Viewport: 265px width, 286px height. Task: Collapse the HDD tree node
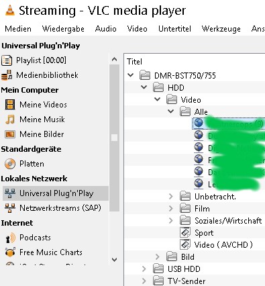pos(144,87)
